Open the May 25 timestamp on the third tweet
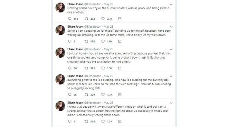 pos(108,49)
